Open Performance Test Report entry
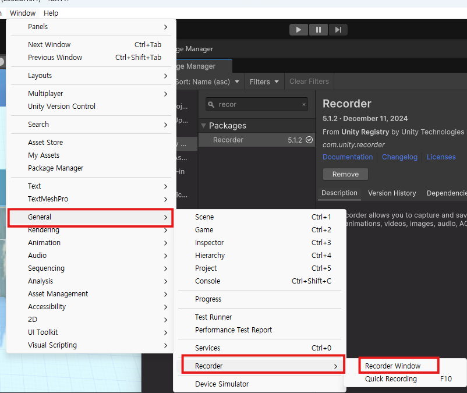This screenshot has width=467, height=393. tap(259, 330)
